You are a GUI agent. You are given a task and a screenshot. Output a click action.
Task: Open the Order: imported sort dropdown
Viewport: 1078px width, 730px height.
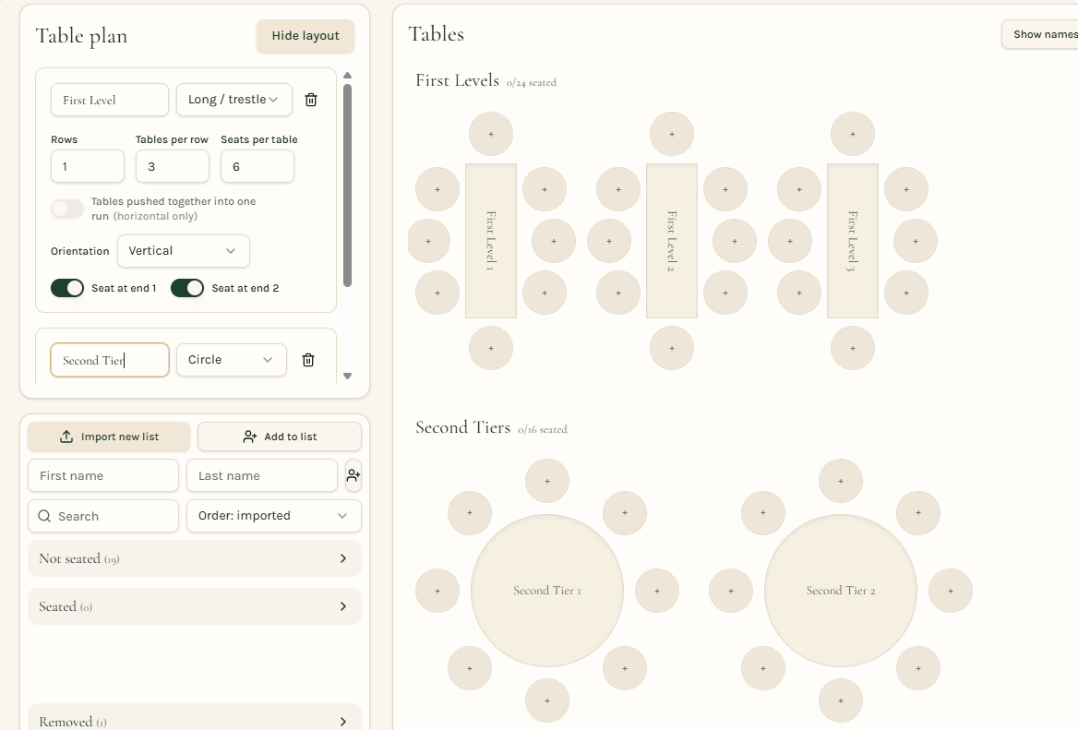pyautogui.click(x=273, y=516)
